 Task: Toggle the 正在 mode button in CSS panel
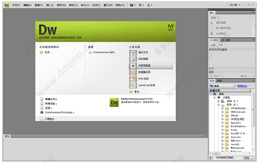pyautogui.click(x=221, y=45)
